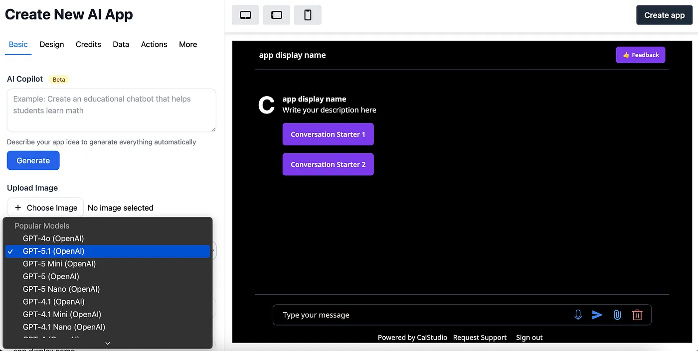Screen dimensions: 698x351
Task: Focus the AI Copilot description text area
Action: (112, 110)
